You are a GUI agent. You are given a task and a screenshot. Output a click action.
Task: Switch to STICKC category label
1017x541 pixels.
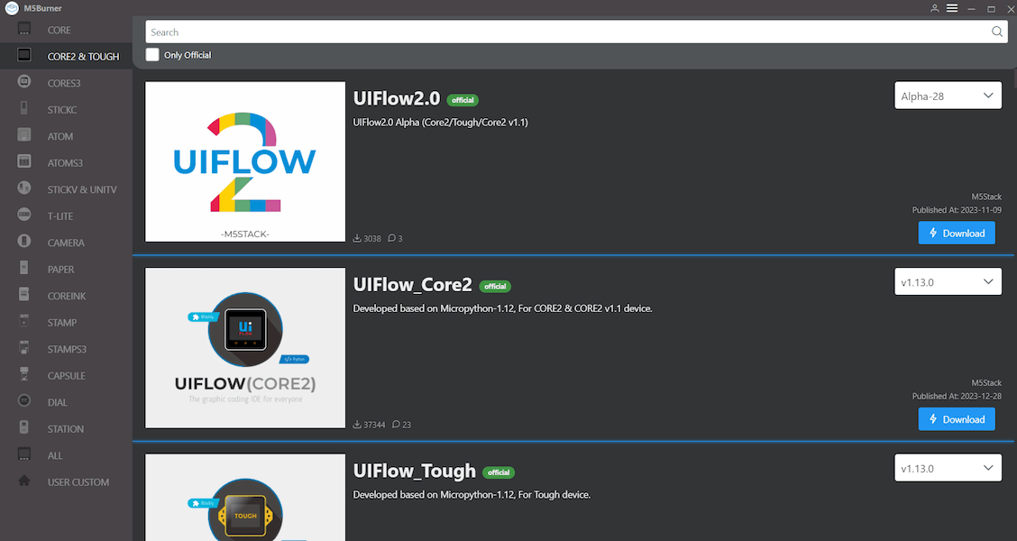click(x=62, y=110)
